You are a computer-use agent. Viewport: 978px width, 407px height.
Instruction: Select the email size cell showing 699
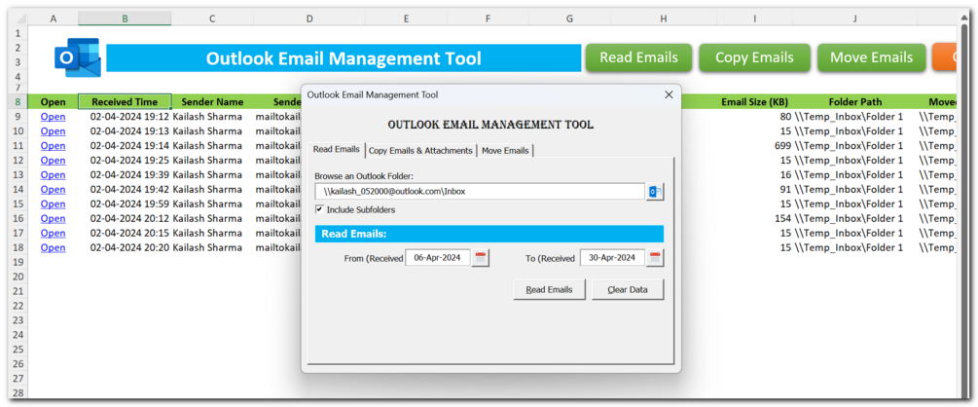(755, 146)
